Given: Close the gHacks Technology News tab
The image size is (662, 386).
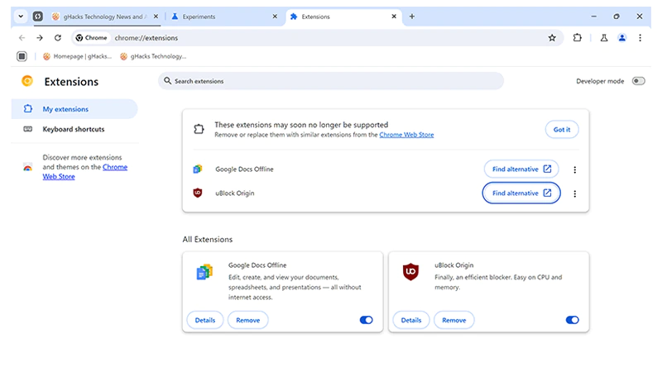Looking at the screenshot, I should click(x=156, y=17).
